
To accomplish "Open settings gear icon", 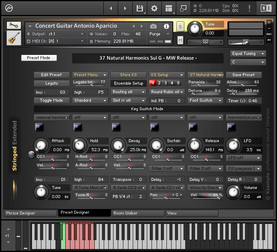I will (x=154, y=8).
